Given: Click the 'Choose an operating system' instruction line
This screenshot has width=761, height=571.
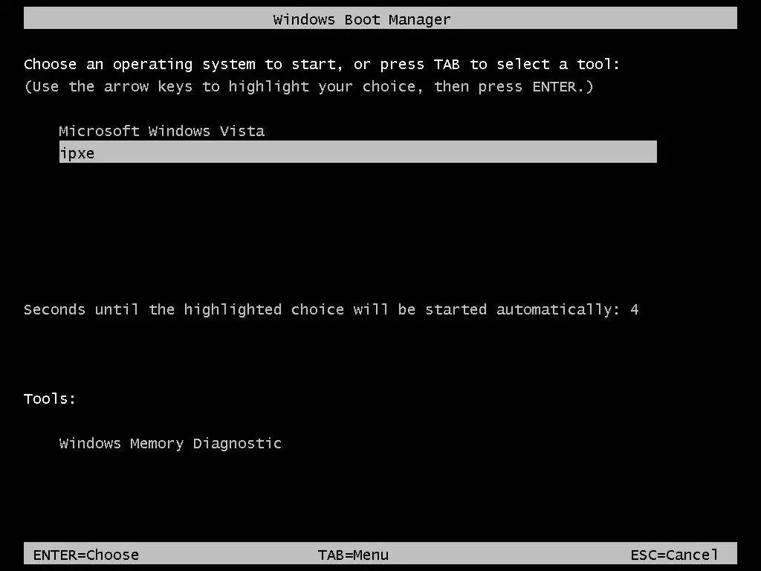Looking at the screenshot, I should click(x=322, y=65).
